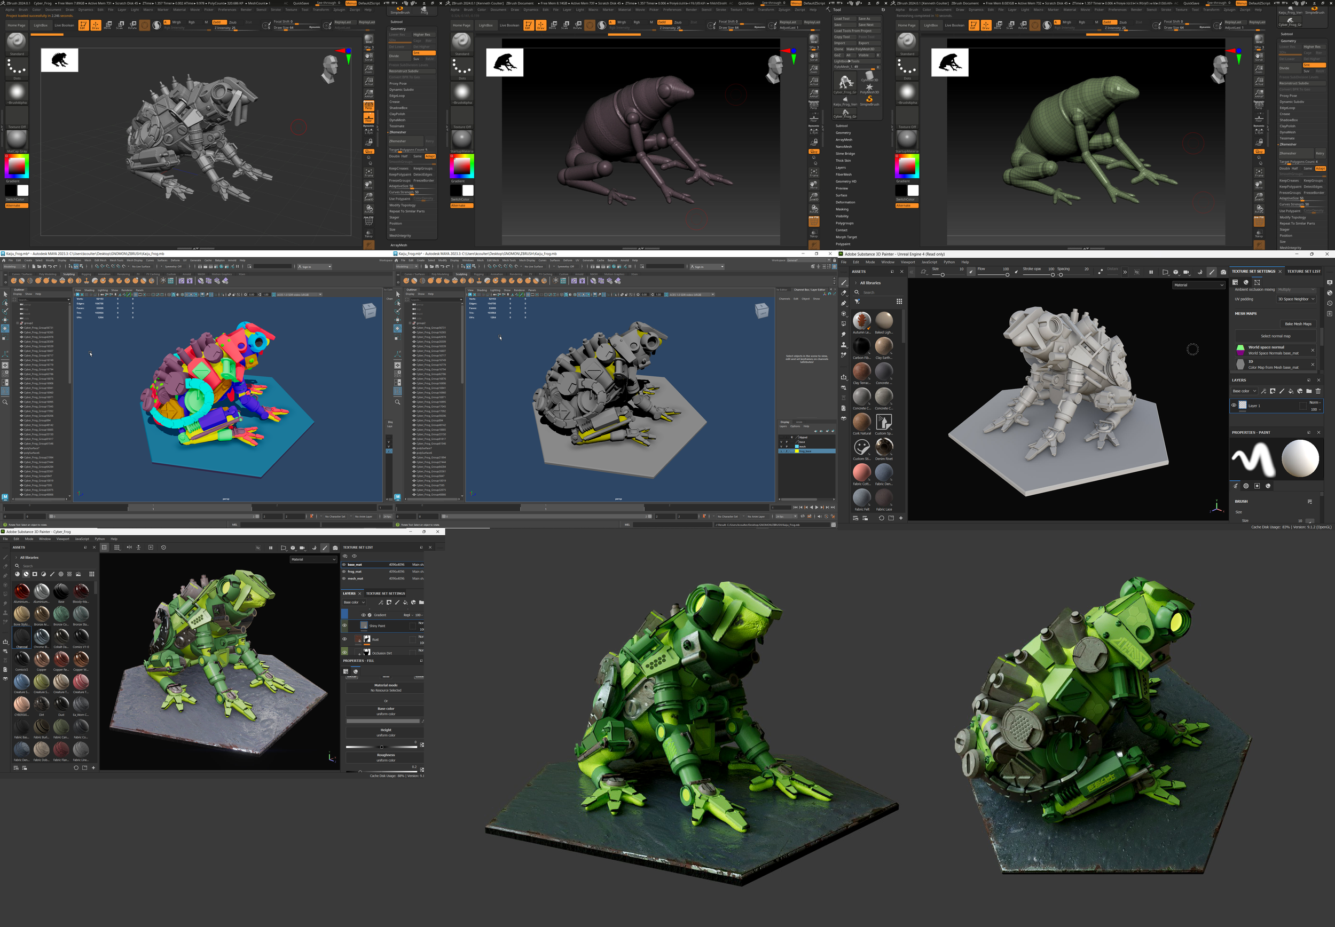The height and width of the screenshot is (927, 1335).
Task: Toggle mirror symmetry icon in Cyber_Frog Painter toolbar
Action: tap(129, 547)
